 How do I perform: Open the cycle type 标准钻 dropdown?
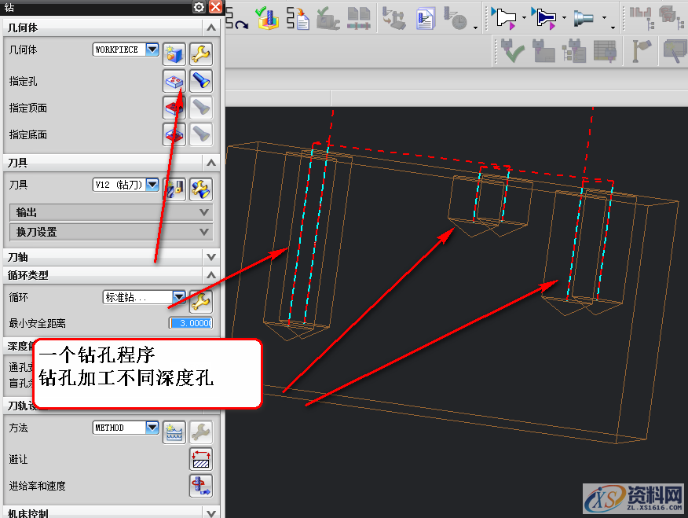(178, 297)
